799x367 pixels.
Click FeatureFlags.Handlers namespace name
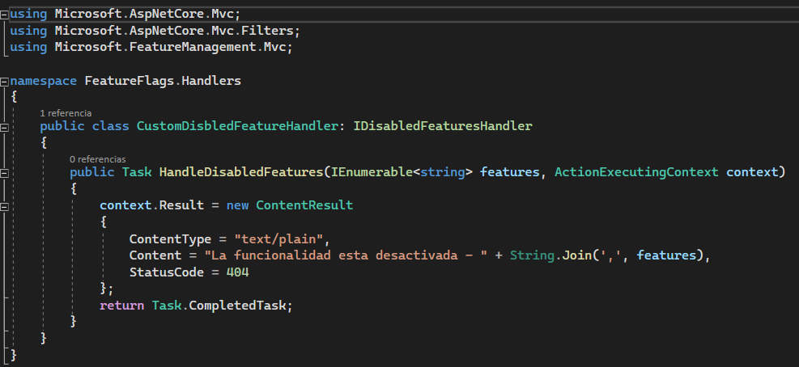coord(163,81)
